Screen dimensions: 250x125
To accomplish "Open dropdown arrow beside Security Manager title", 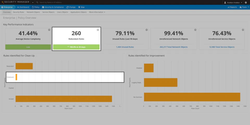I will pos(33,3).
